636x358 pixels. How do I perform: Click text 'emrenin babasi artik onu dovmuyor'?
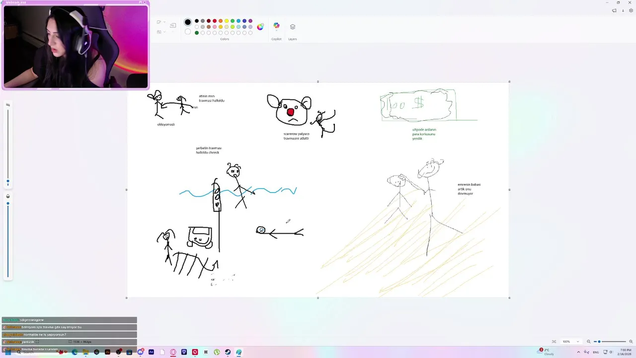click(469, 189)
